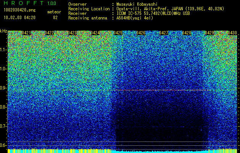
Task: Select the 0.8 frequency axis label
Action: click(3, 107)
